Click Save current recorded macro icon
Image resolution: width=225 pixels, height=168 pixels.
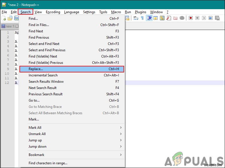(217, 18)
